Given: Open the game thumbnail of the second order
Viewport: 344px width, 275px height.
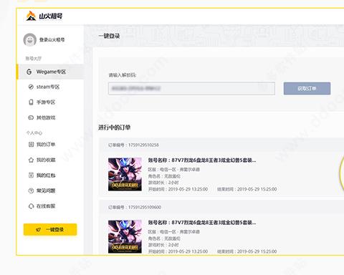Looking at the screenshot, I should pyautogui.click(x=125, y=236).
